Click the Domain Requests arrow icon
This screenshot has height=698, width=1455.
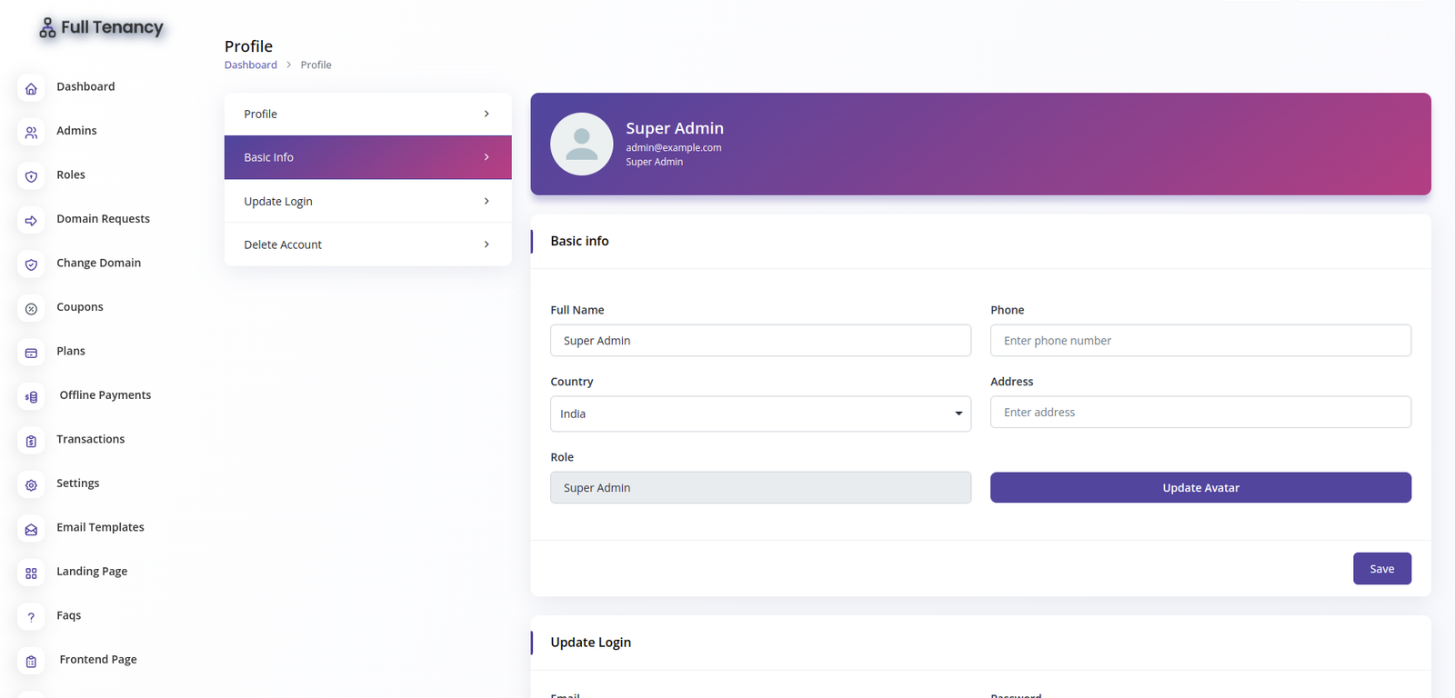coord(31,221)
